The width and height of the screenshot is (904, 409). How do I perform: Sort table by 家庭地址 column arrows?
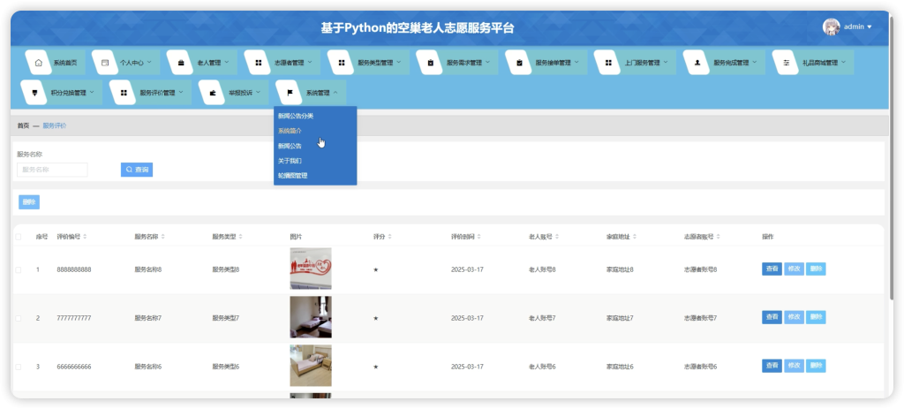pos(634,237)
